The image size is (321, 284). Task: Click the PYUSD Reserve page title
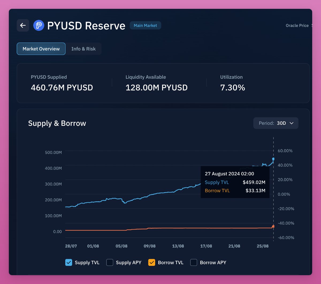coord(86,26)
